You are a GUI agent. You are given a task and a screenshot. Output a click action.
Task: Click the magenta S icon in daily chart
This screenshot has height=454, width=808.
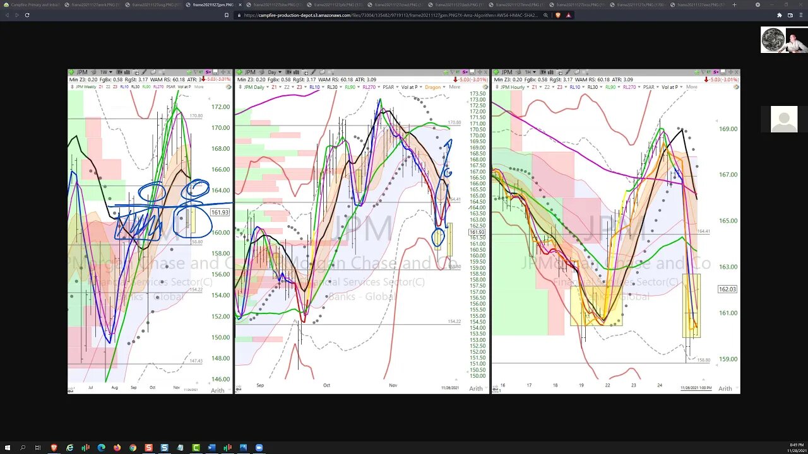(x=465, y=73)
